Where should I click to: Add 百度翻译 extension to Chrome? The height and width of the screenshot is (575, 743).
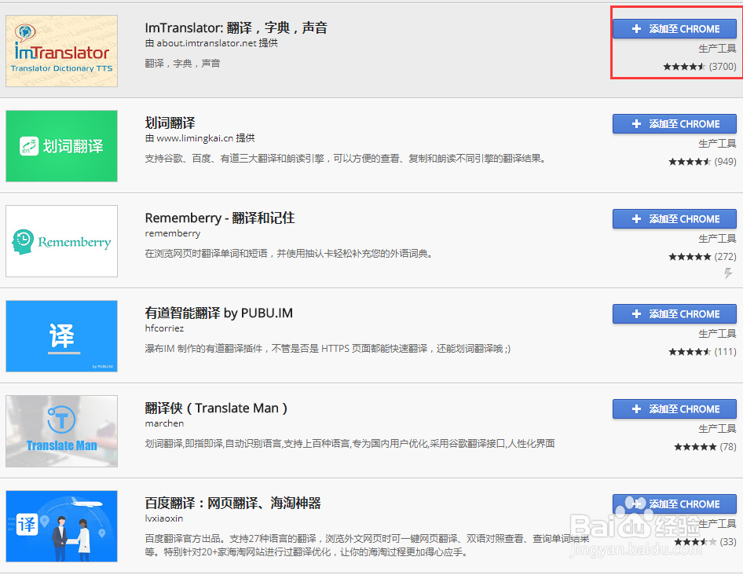pos(675,504)
